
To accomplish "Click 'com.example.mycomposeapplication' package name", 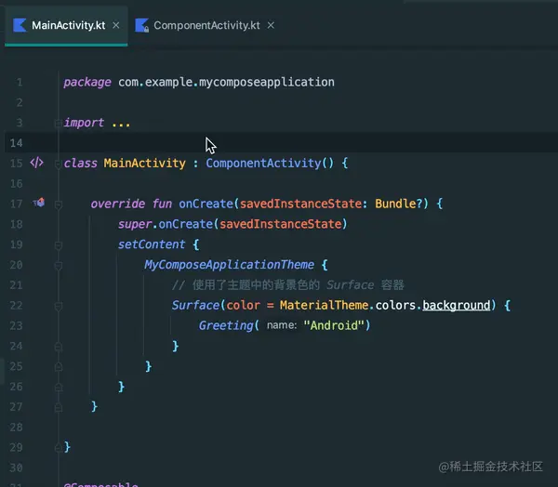I will pos(226,82).
